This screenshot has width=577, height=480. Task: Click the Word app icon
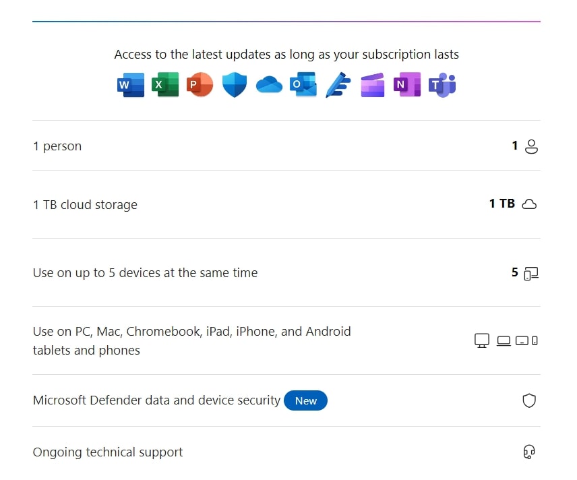pyautogui.click(x=131, y=85)
